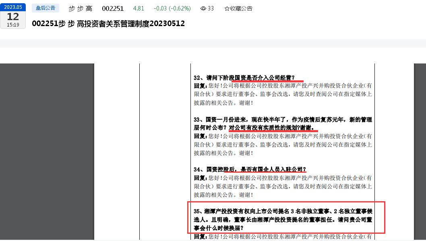Click stock code 002251

pyautogui.click(x=113, y=9)
